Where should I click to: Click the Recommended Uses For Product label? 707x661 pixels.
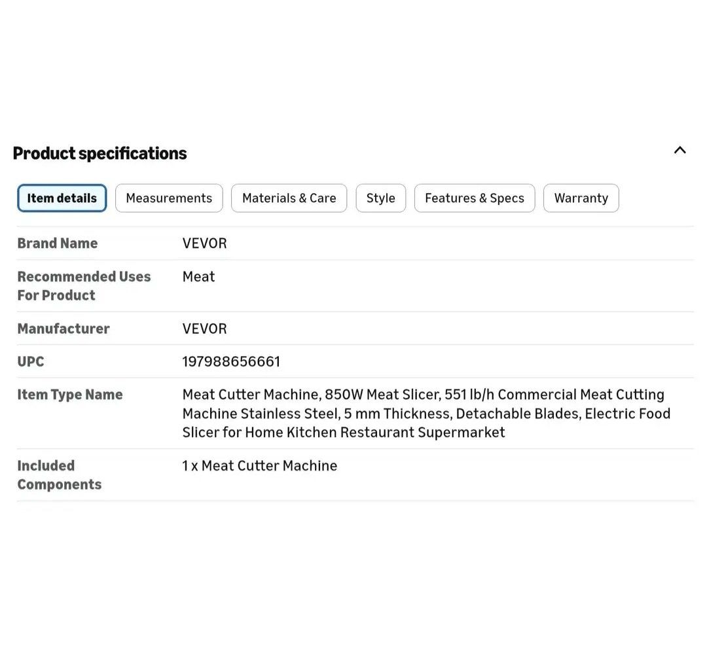(x=84, y=286)
